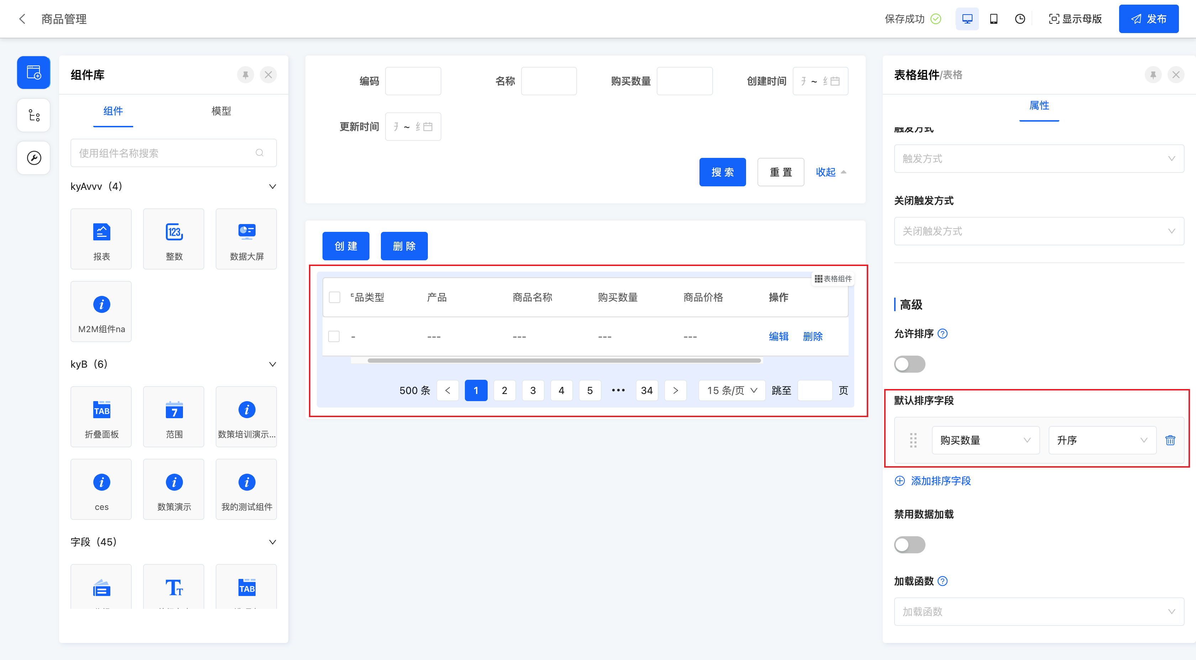Open the 升序 sort order dropdown
Image resolution: width=1196 pixels, height=660 pixels.
[x=1102, y=440]
